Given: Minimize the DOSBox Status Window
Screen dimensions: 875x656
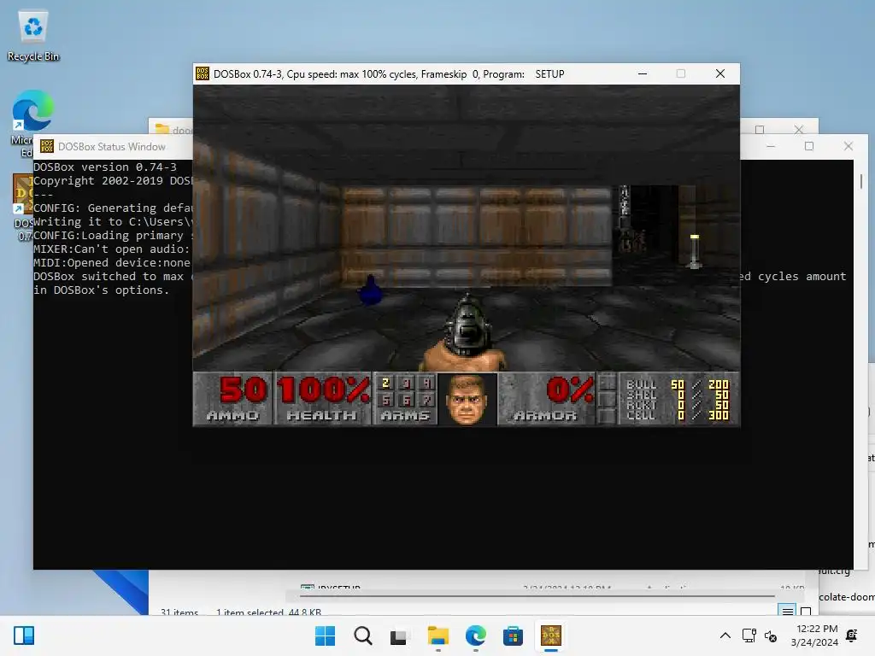Looking at the screenshot, I should (x=771, y=146).
